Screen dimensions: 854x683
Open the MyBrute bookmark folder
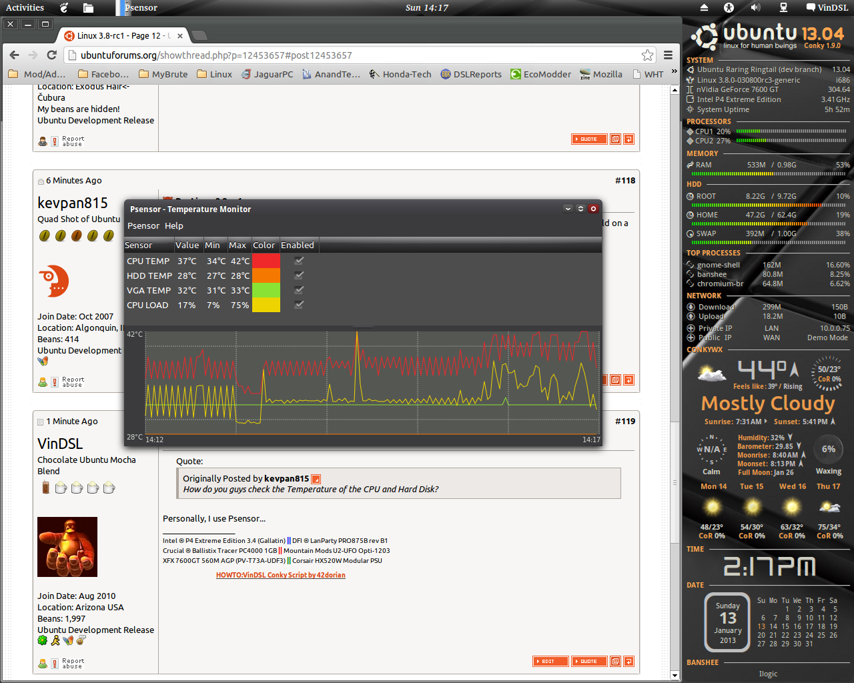pos(163,74)
